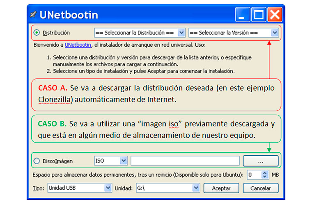
Task: Click the Aceptar button
Action: click(x=221, y=188)
